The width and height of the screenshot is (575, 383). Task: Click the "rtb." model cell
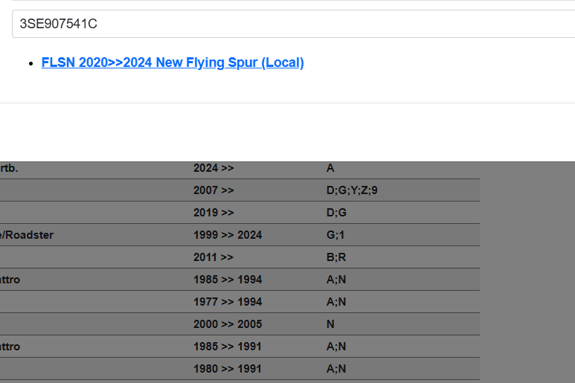tap(10, 168)
